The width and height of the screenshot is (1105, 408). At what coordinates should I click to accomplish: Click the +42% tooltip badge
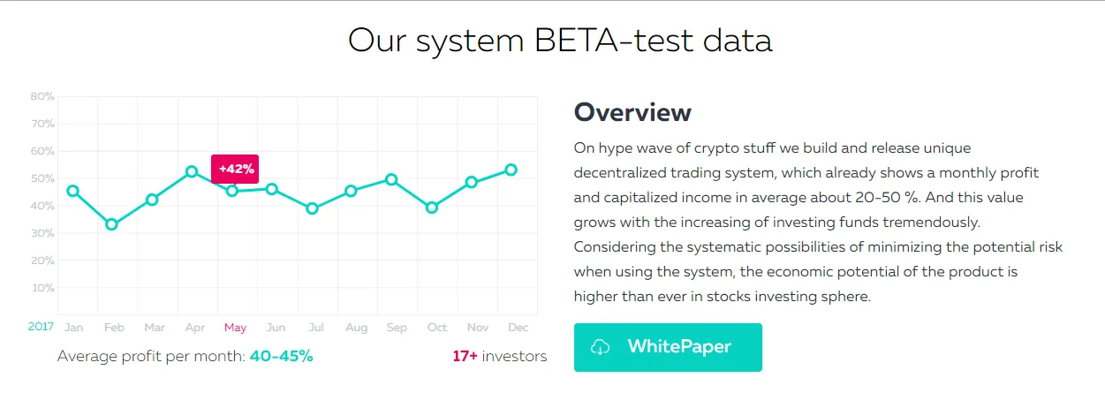click(235, 169)
